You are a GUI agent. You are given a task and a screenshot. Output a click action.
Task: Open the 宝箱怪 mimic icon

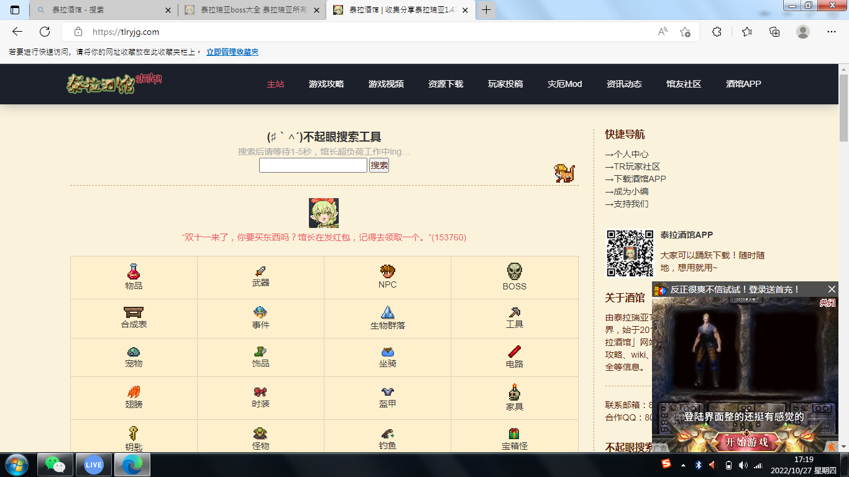[514, 434]
